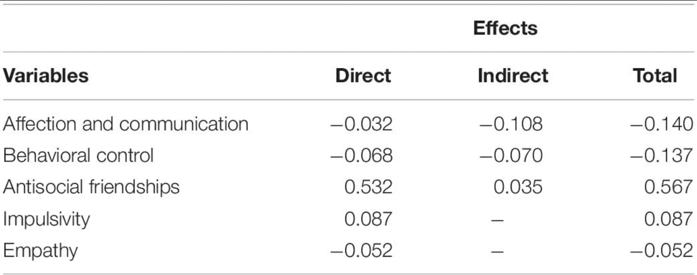Click the direct effect value −0.032
Image resolution: width=697 pixels, height=275 pixels.
[x=360, y=124]
